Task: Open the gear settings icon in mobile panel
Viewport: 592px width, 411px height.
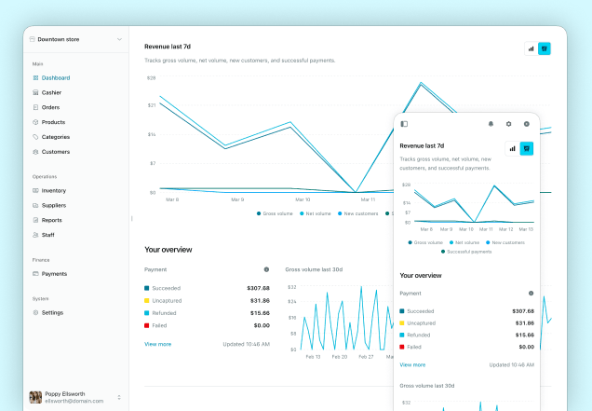Action: tap(508, 124)
